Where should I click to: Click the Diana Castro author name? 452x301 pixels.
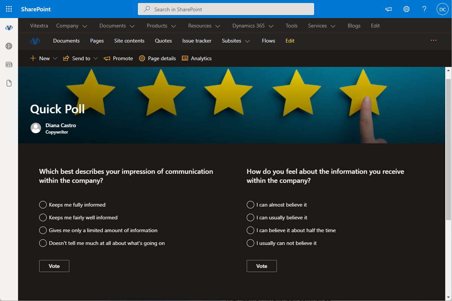point(61,125)
